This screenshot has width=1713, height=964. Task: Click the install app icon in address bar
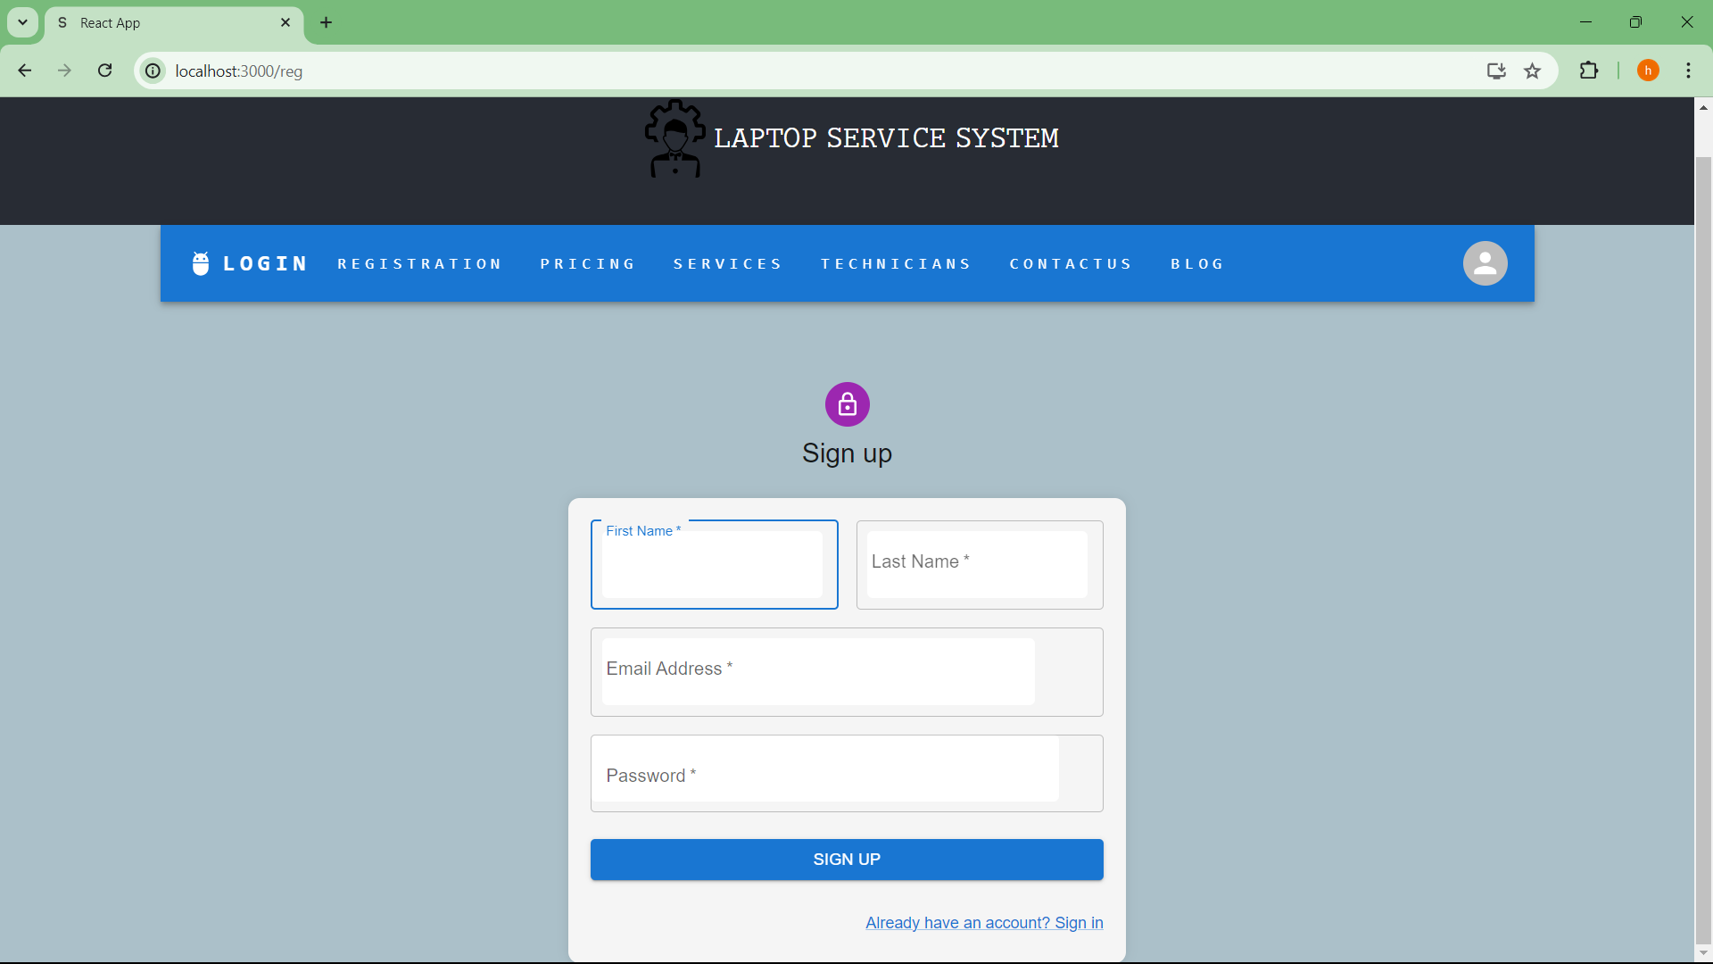point(1496,71)
